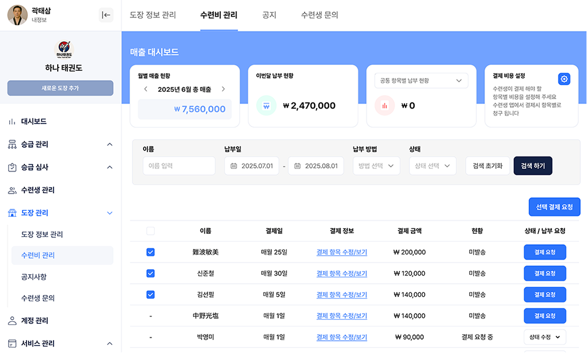Uncheck the checkbox for 신준철
Viewport: 587px width, 353px height.
point(151,274)
